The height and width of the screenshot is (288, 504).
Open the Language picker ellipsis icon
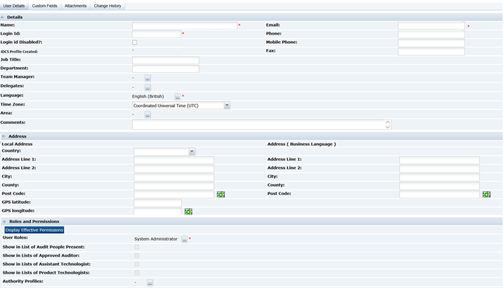tap(178, 97)
